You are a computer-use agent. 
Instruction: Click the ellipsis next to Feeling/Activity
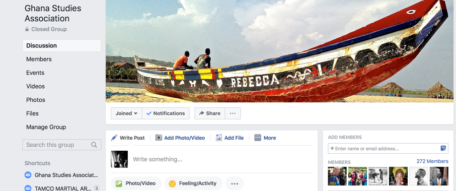[235, 183]
